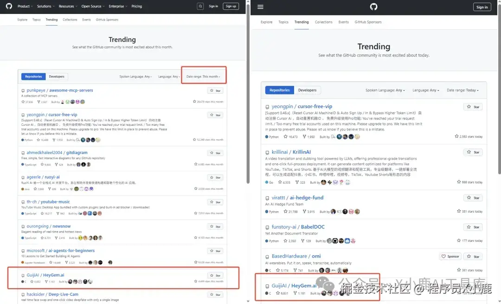
Task: Star the punkpeye awesome-mcp-servers repository
Action: coord(215,91)
